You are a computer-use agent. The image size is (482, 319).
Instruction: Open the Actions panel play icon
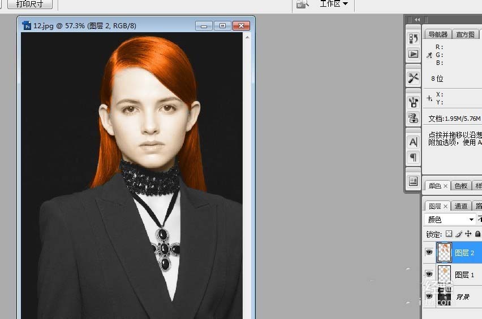(x=413, y=54)
